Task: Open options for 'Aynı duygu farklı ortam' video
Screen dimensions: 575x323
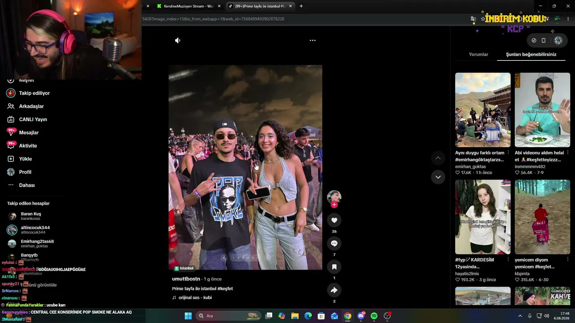Action: [508, 153]
